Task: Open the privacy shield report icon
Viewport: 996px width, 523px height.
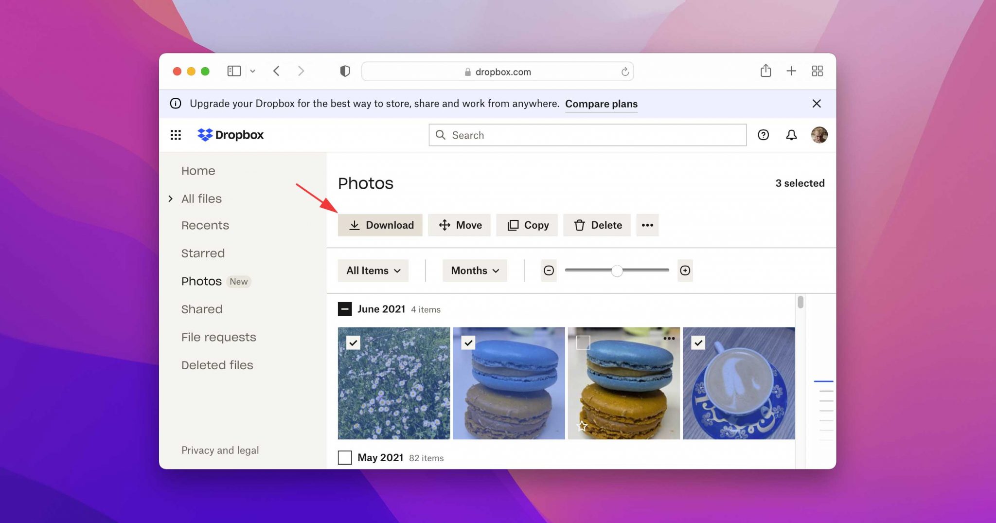Action: (345, 71)
